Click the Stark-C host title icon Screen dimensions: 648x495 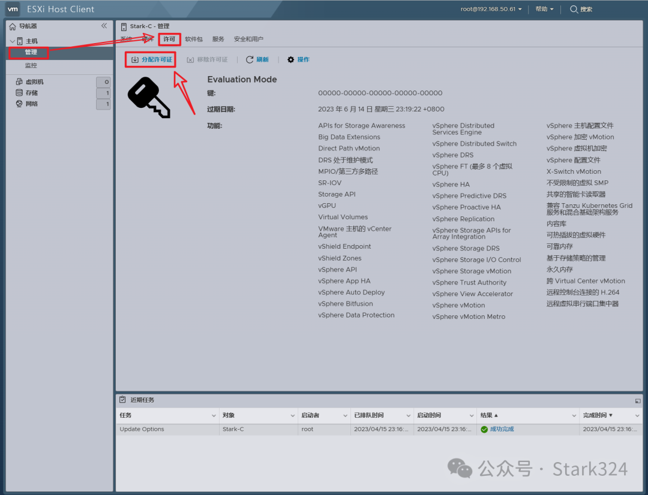tap(124, 27)
